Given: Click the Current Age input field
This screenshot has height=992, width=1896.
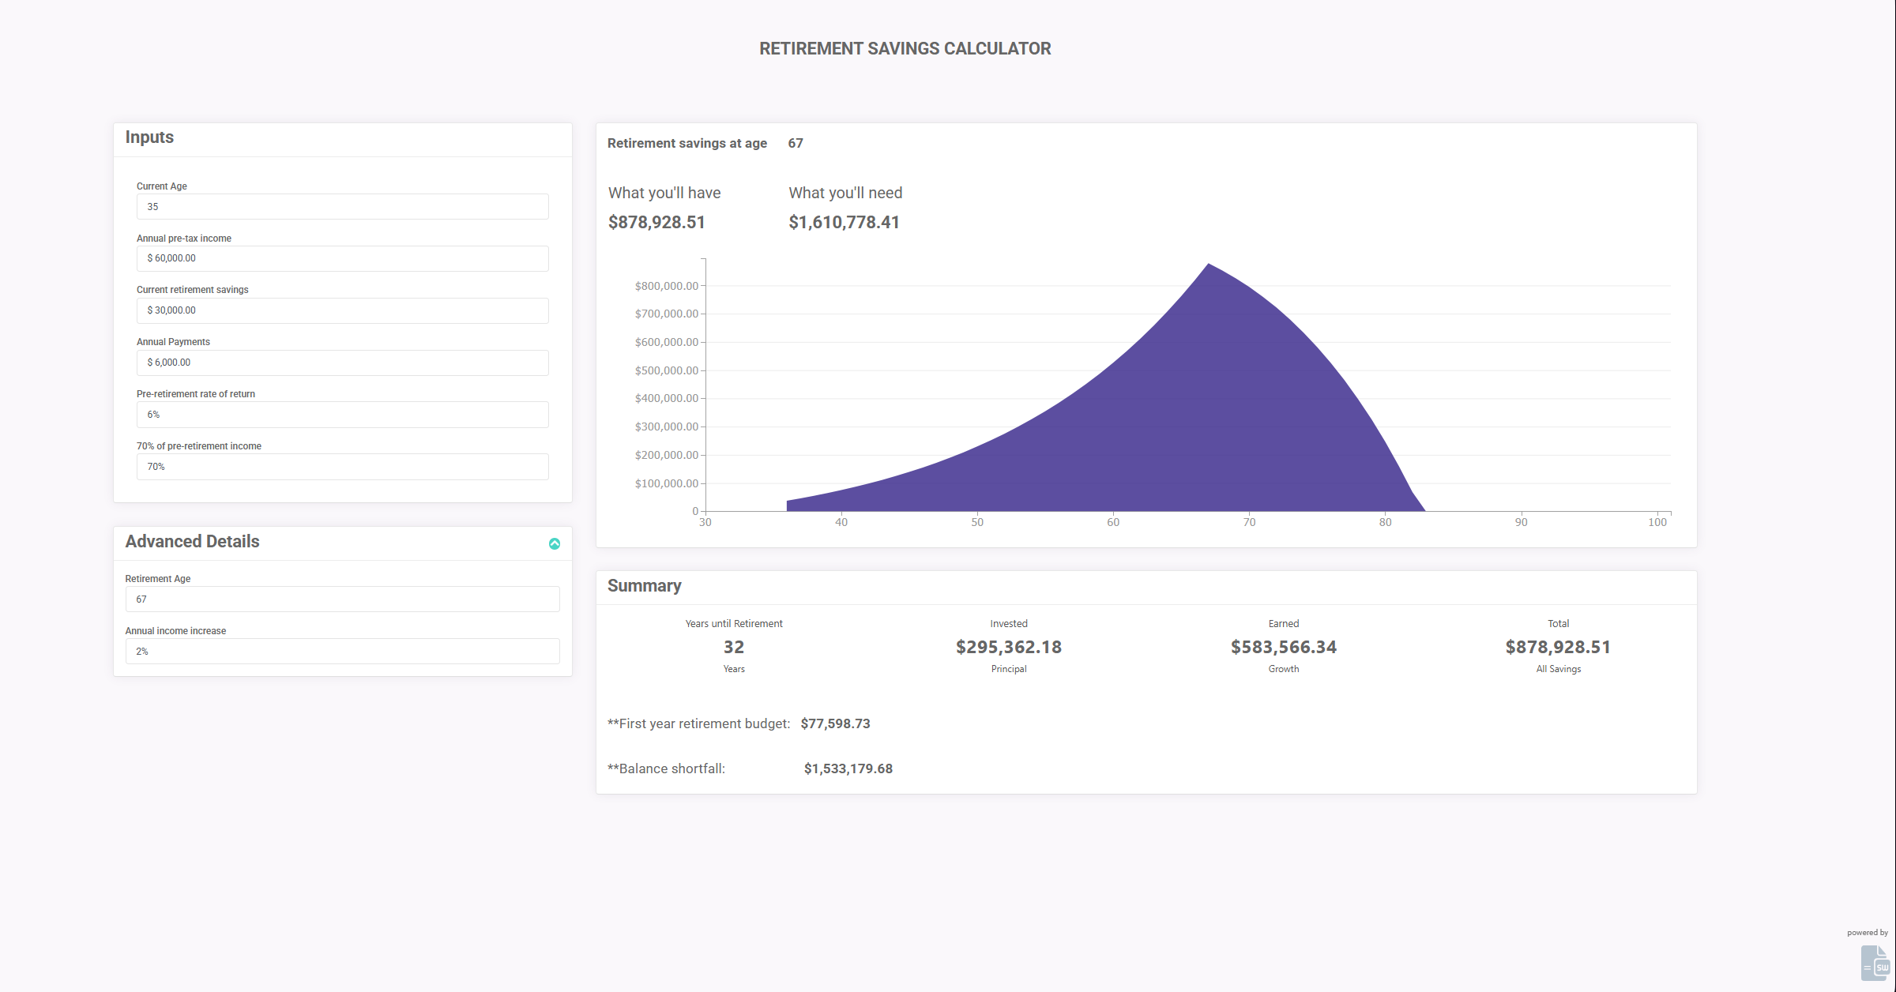Looking at the screenshot, I should tap(342, 207).
